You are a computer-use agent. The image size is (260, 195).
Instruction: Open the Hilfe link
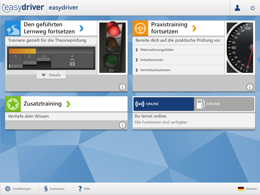87,189
